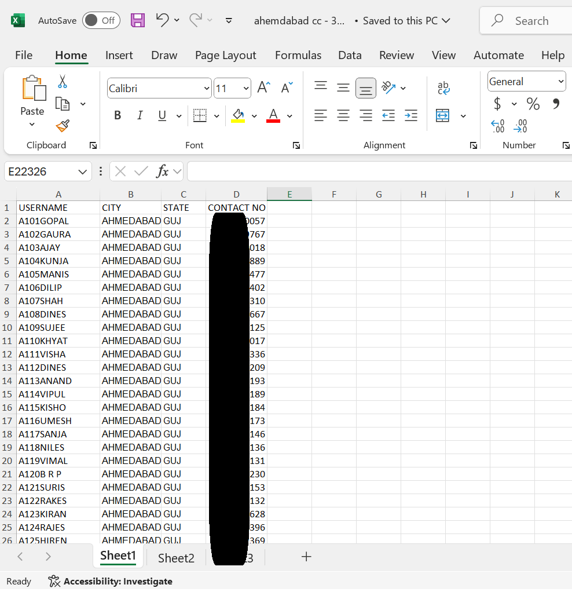Toggle the AutoSave switch
572x592 pixels.
coord(101,21)
